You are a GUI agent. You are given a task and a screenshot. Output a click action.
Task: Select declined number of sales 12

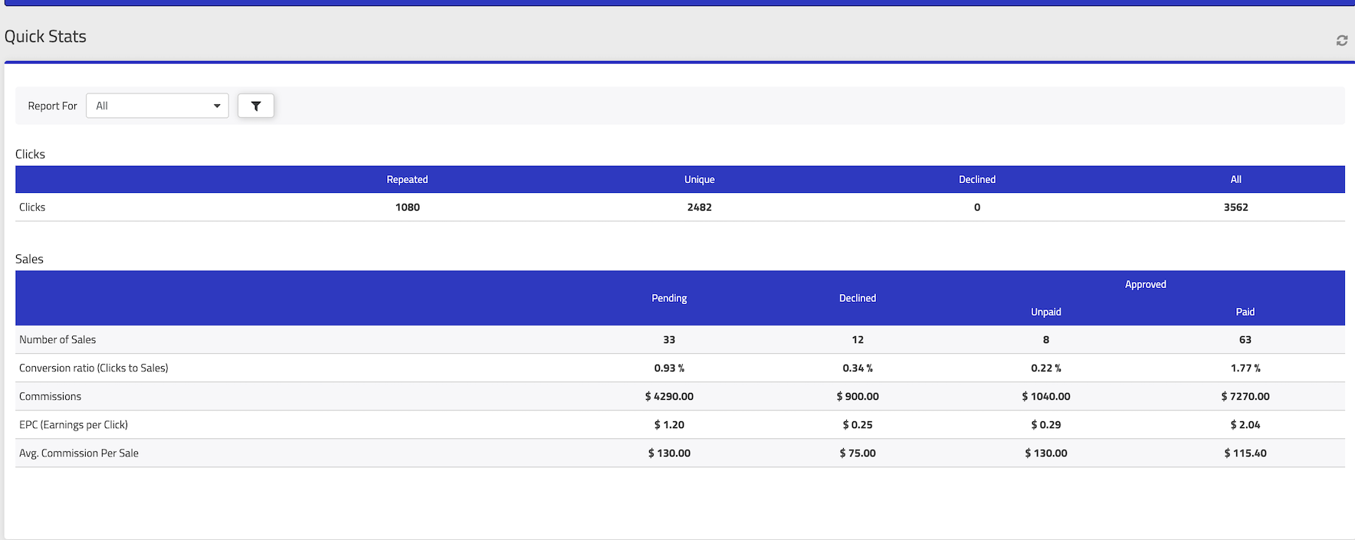click(857, 339)
